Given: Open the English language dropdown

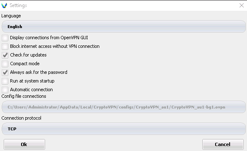Looking at the screenshot, I should click(x=124, y=26).
